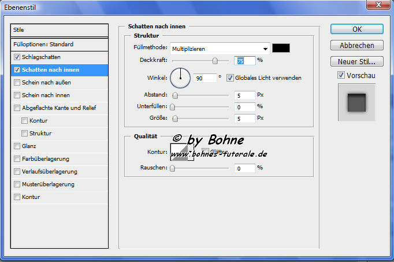Open Abgeflachte Kante und Relief settings

(x=59, y=108)
